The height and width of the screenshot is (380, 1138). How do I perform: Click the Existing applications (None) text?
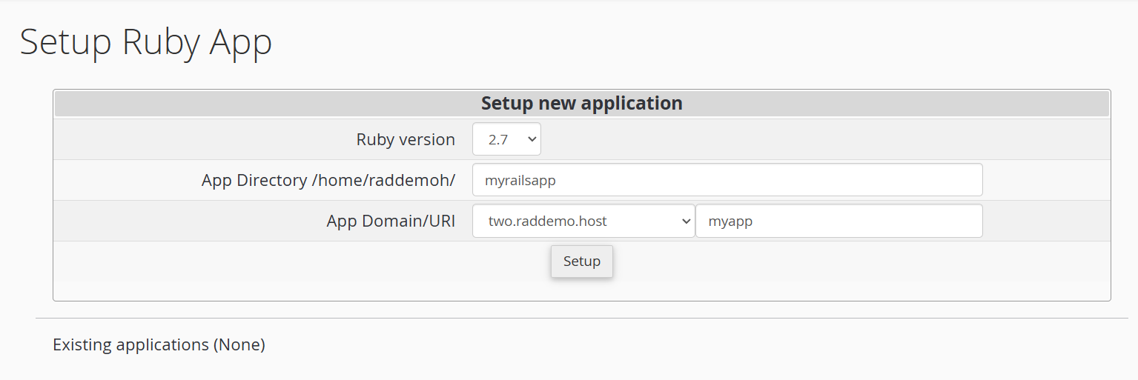pos(159,344)
